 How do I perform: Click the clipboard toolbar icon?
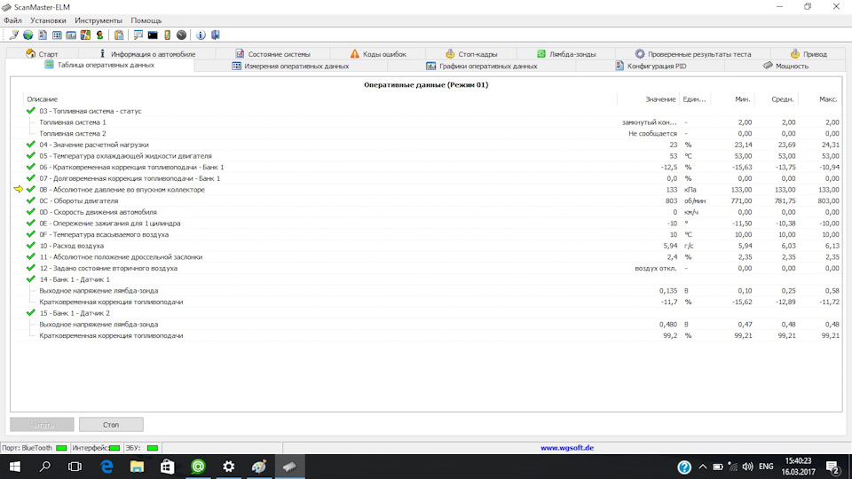click(x=119, y=35)
